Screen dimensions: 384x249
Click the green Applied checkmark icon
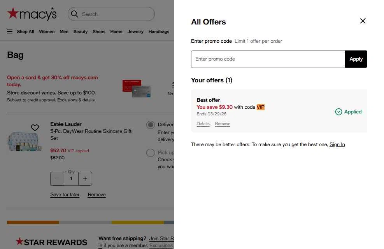click(x=338, y=112)
